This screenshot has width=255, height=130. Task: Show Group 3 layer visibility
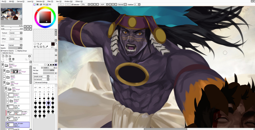pyautogui.click(x=7, y=94)
